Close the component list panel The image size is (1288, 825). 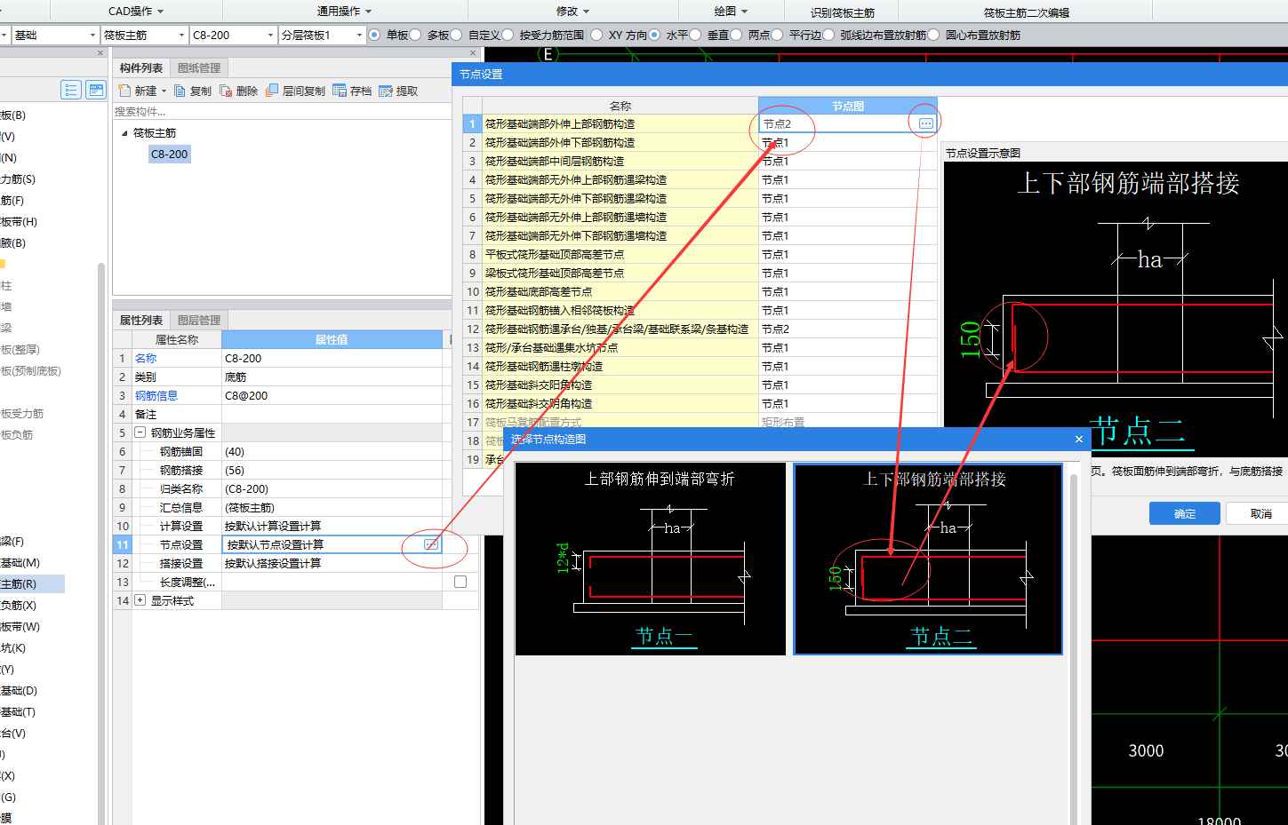[x=473, y=53]
